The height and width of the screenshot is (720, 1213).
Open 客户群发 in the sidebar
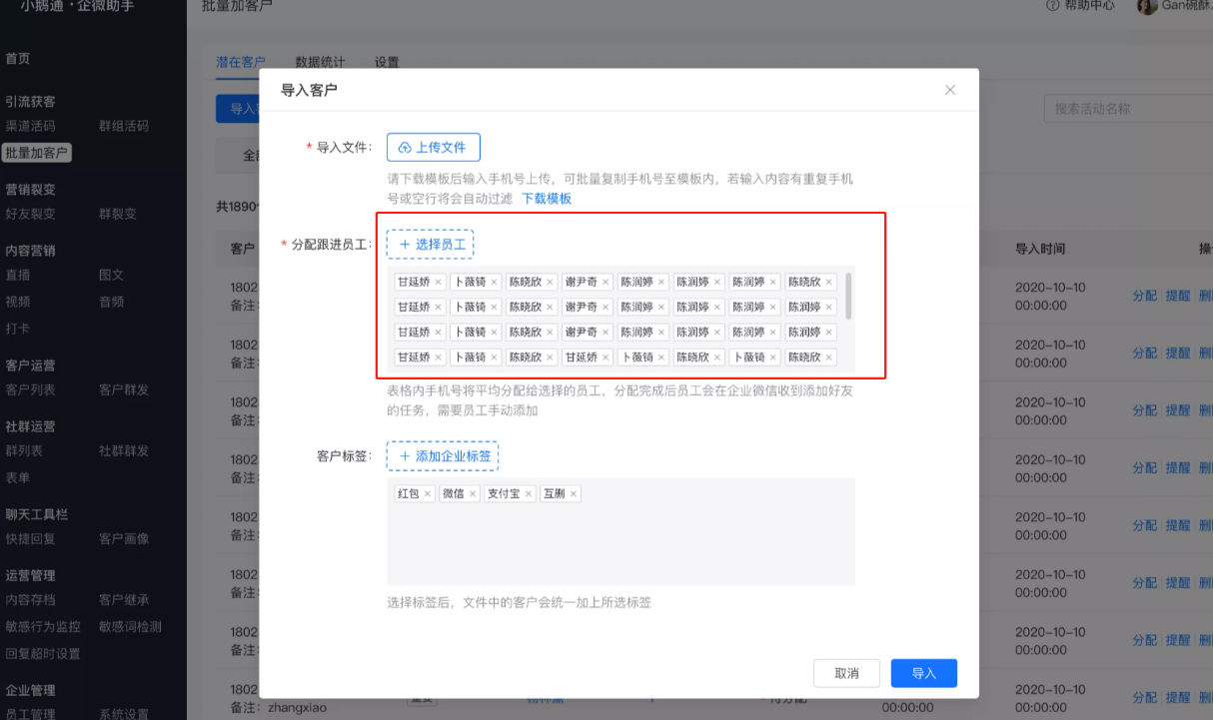[x=124, y=389]
